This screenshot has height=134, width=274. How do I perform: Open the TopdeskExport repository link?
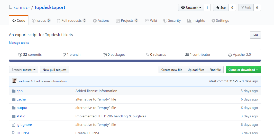[50, 7]
